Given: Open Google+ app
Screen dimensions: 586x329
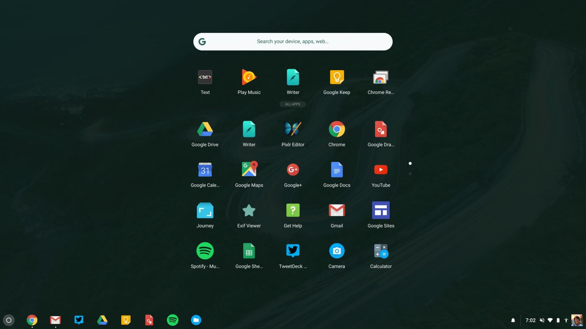Looking at the screenshot, I should pos(293,170).
